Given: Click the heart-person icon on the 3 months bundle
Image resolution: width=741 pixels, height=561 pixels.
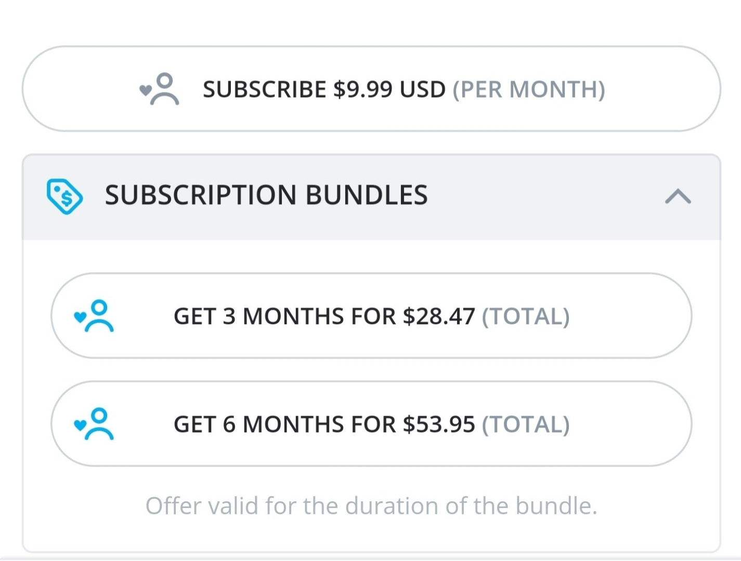Looking at the screenshot, I should point(94,316).
